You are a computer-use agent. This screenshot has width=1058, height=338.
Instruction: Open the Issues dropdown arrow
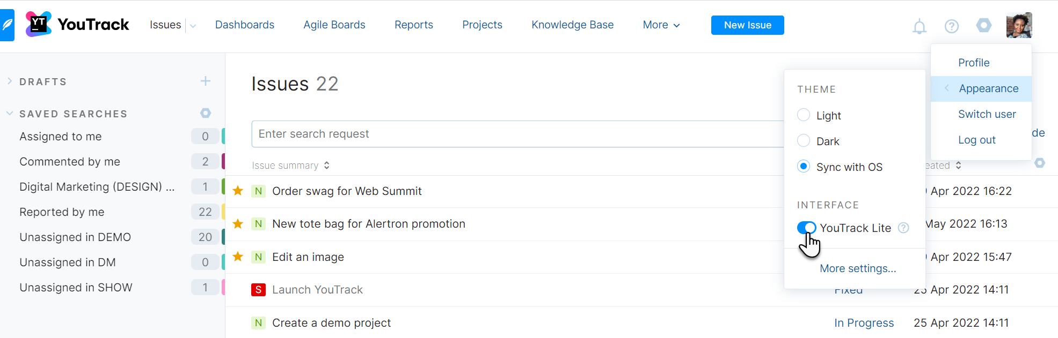pyautogui.click(x=193, y=26)
